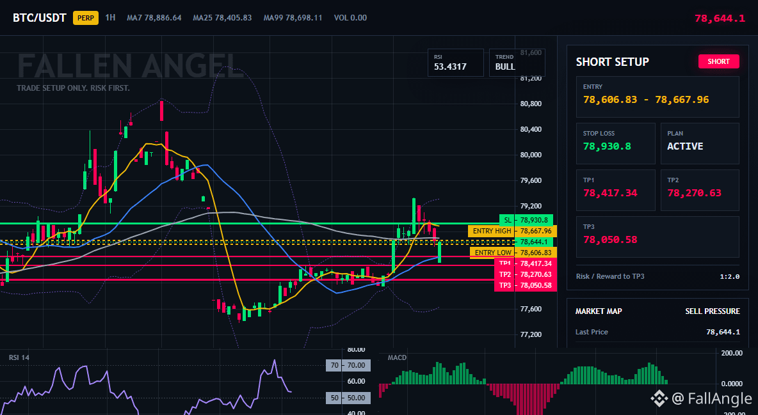
Task: Click the RSI 53.4317 info box
Action: 455,62
